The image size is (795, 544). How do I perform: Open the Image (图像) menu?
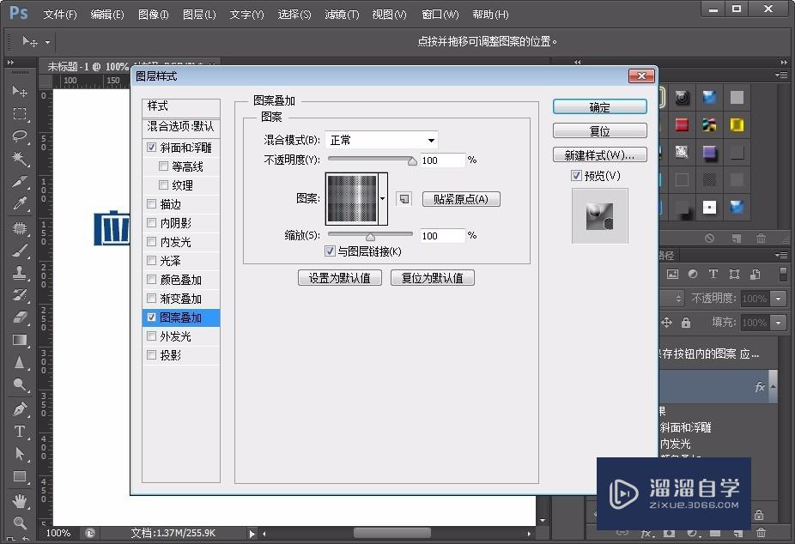click(153, 15)
